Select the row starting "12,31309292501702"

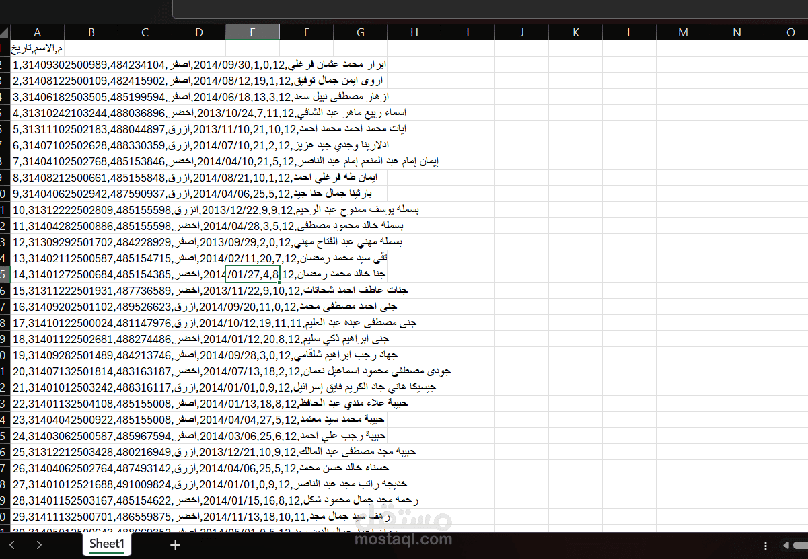(207, 242)
